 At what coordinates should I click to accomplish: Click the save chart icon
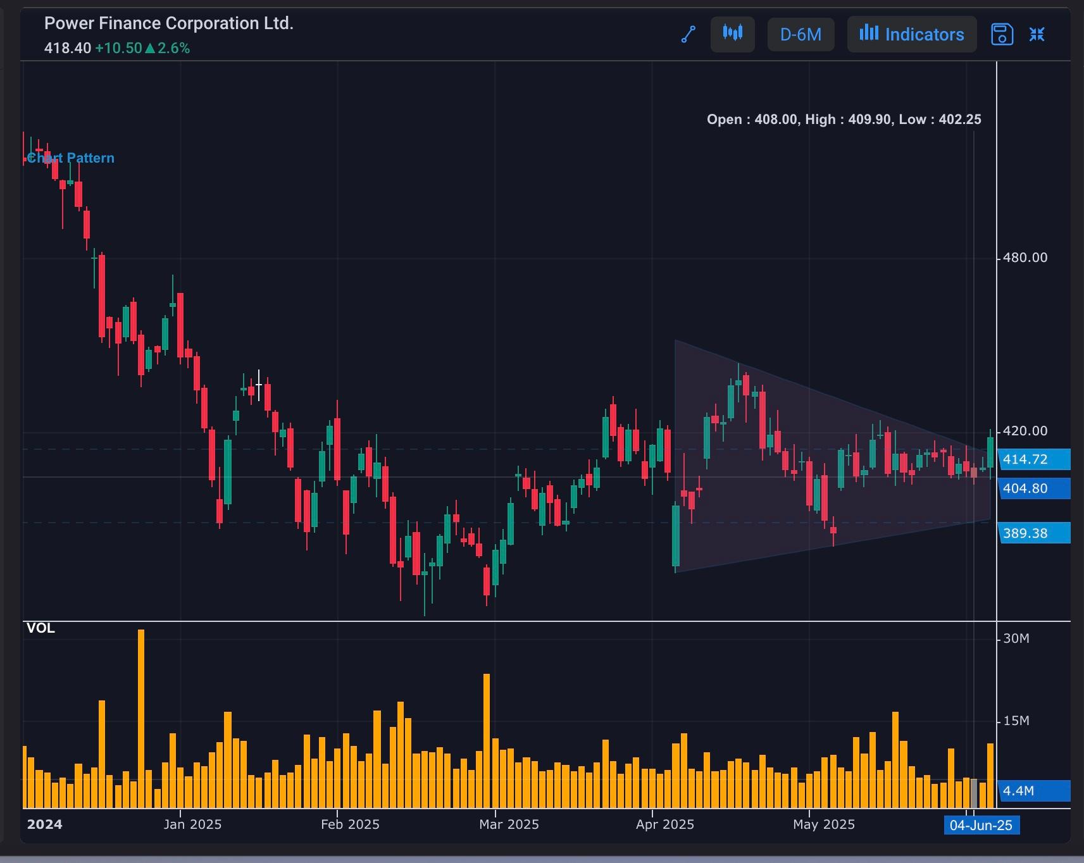[1002, 34]
